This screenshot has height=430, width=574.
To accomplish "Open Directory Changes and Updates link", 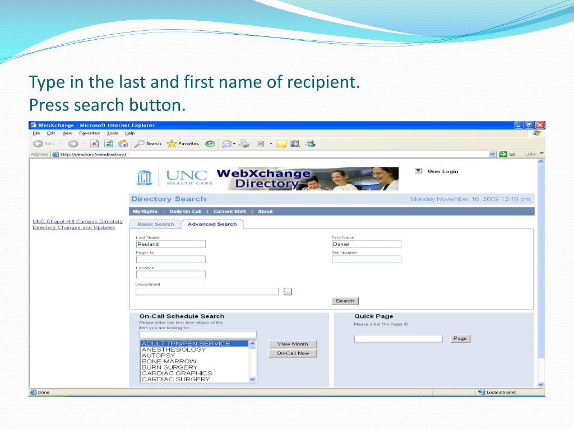I will [73, 227].
